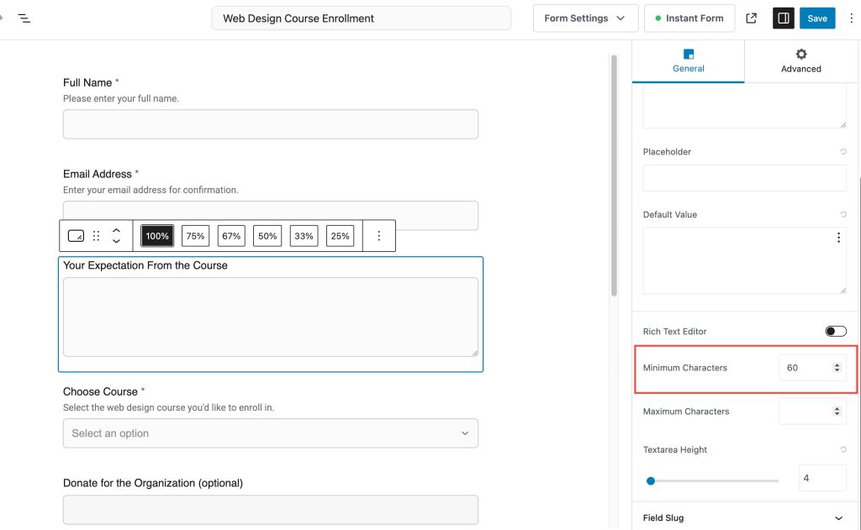Image resolution: width=861 pixels, height=530 pixels.
Task: Open form preview in new tab icon
Action: pos(751,18)
